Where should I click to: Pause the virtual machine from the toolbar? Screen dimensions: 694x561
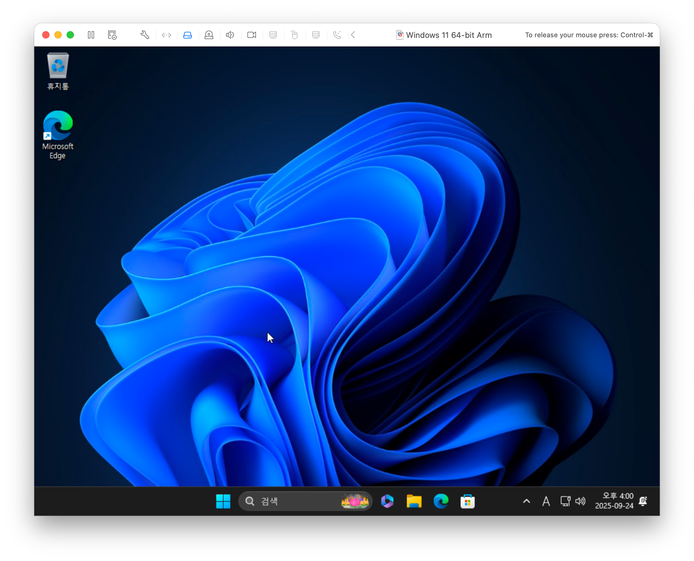pos(91,35)
